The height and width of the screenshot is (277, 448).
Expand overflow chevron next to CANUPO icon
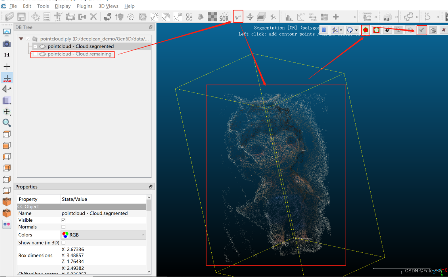point(376,16)
